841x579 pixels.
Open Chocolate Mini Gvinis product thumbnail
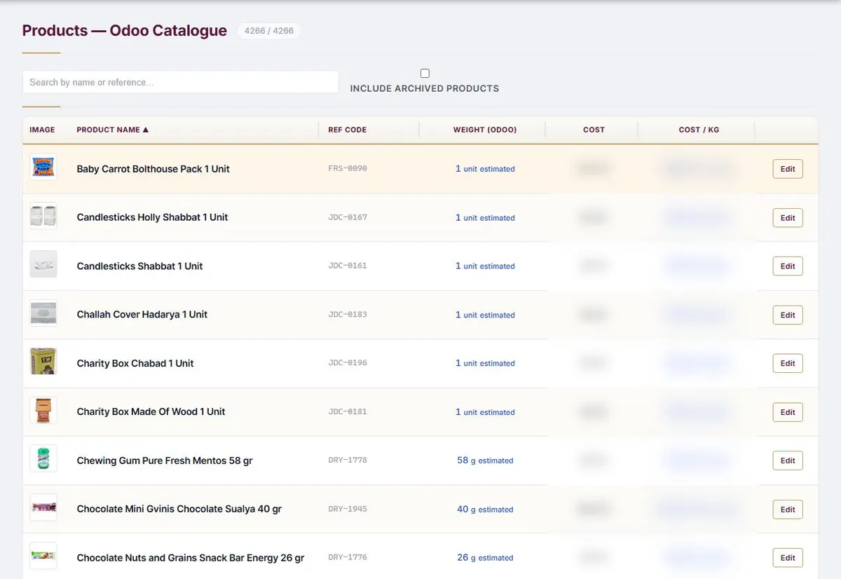[x=43, y=509]
